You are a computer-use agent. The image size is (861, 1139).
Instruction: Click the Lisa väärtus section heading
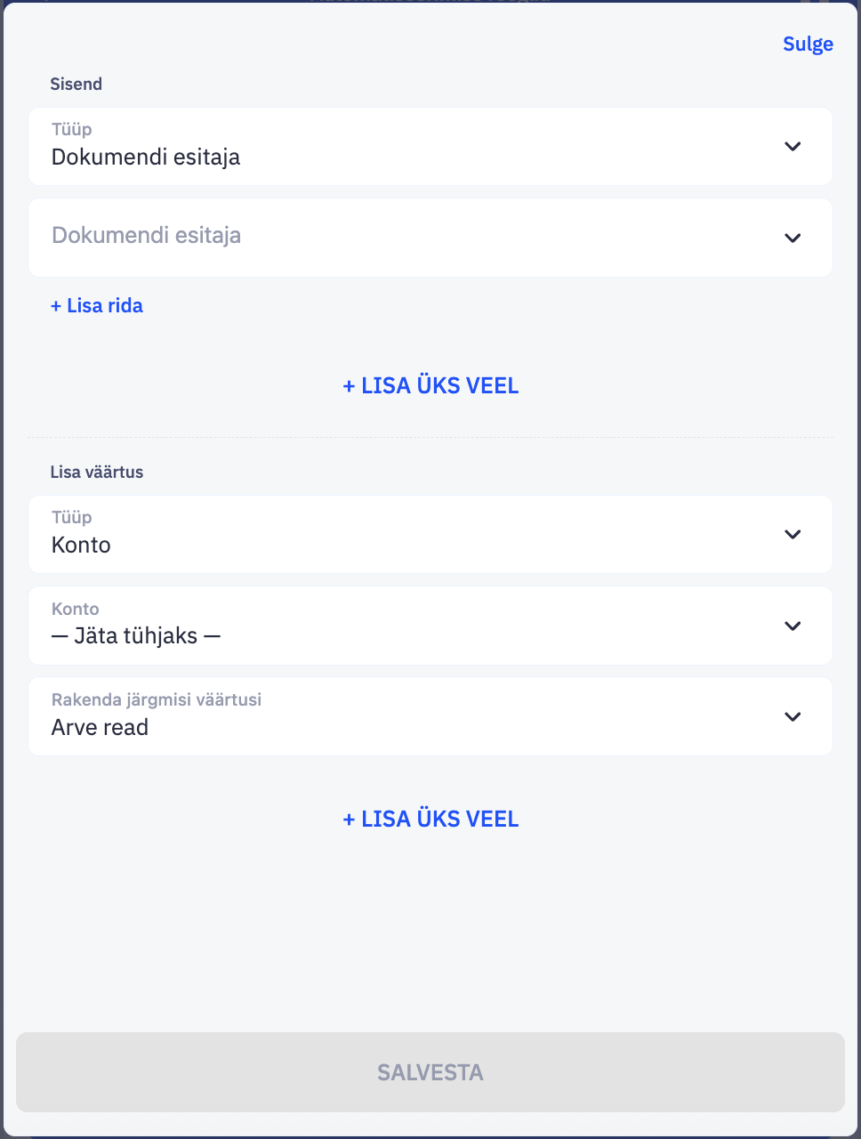(97, 473)
